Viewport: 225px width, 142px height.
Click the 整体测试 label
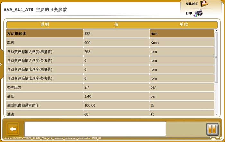click(192, 4)
